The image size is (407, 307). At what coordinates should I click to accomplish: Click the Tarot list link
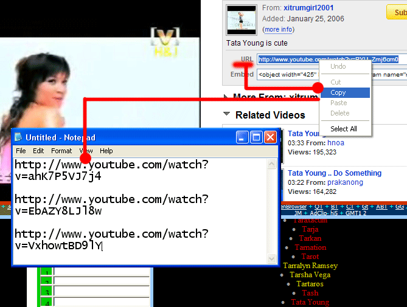pyautogui.click(x=310, y=257)
